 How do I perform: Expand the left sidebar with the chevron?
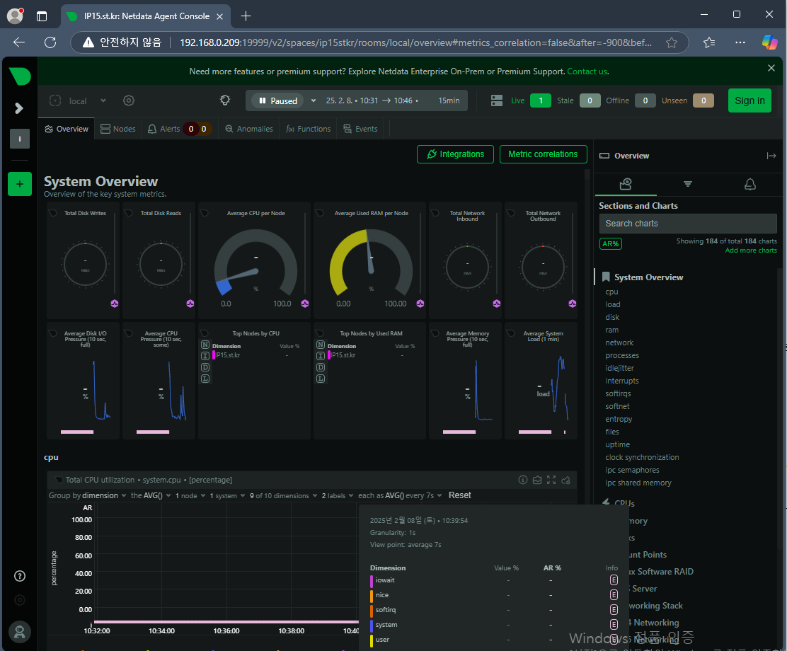click(19, 108)
